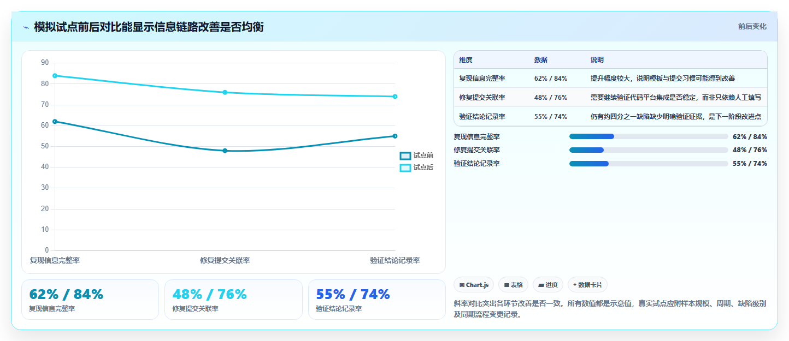Click the 需要继续验证代码平台 explanation cell

(x=675, y=98)
